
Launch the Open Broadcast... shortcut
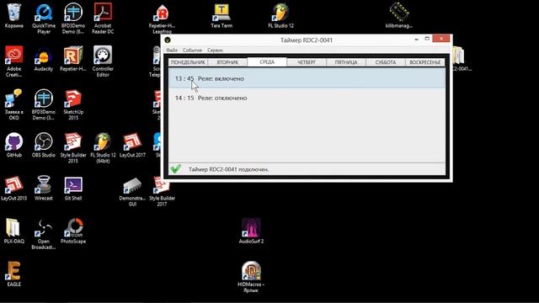point(44,228)
